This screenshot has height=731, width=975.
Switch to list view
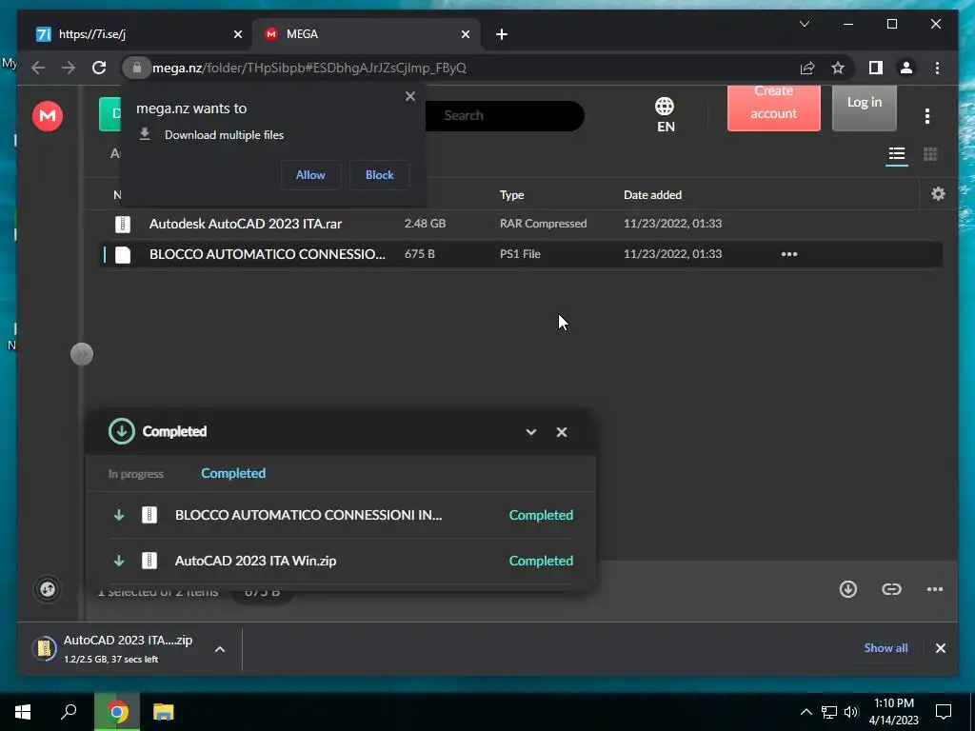tap(896, 153)
